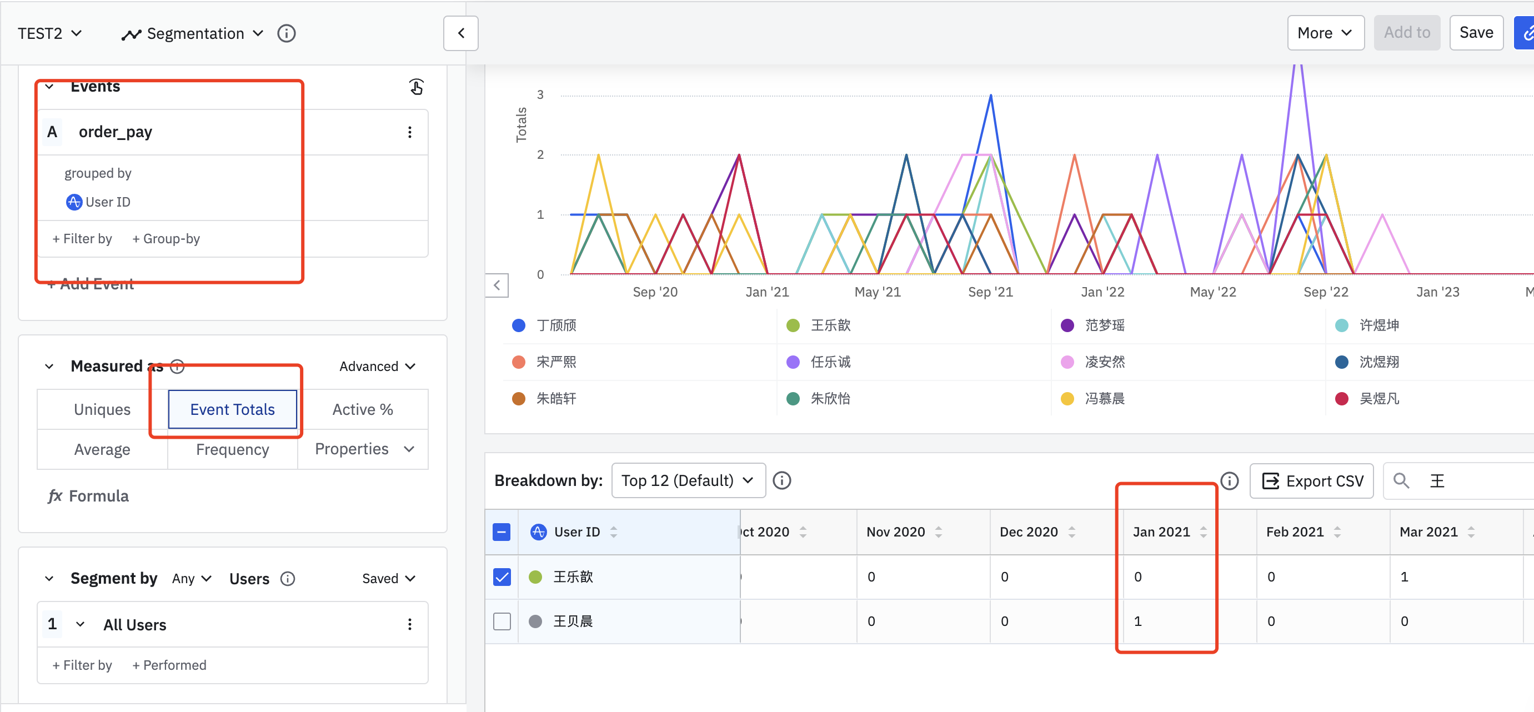Open the More dropdown menu
The width and height of the screenshot is (1534, 712).
click(1325, 33)
